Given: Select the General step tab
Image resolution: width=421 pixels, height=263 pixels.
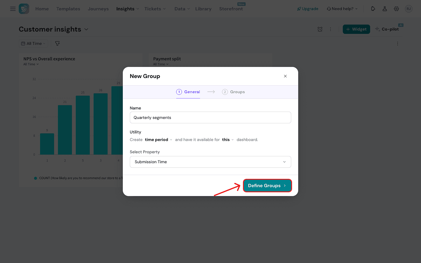Looking at the screenshot, I should [188, 92].
